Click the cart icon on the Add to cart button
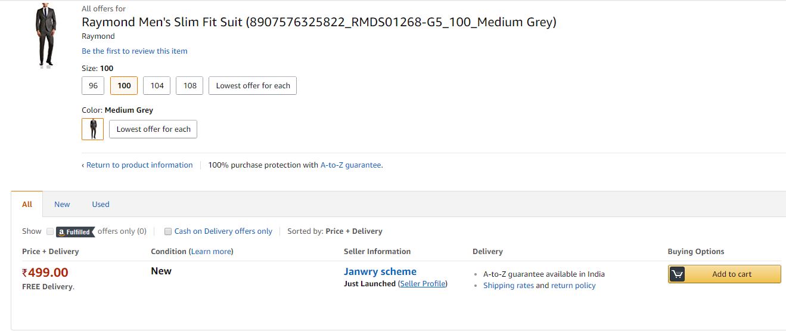Viewport: 786px width, 331px height. [677, 274]
